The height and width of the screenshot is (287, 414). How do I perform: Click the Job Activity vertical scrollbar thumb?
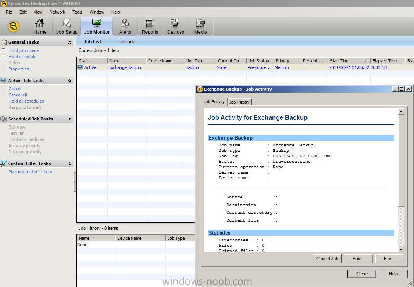pyautogui.click(x=401, y=160)
